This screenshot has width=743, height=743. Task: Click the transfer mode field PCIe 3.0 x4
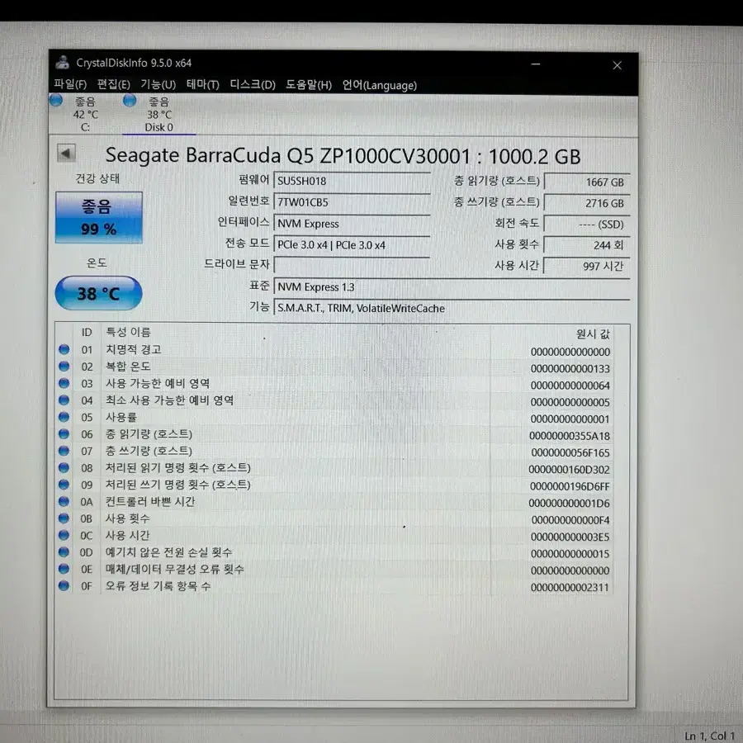point(352,245)
